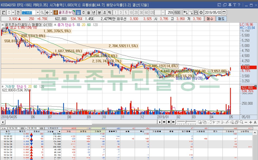
Task: Open stock code history dropdown arrow
Action: coord(38,12)
